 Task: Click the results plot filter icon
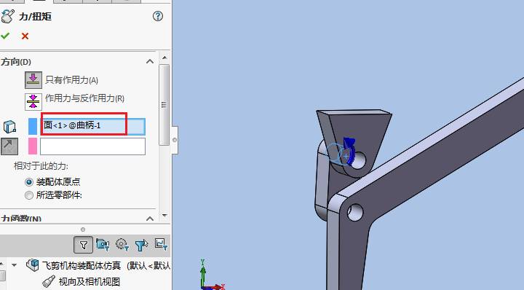click(x=161, y=244)
